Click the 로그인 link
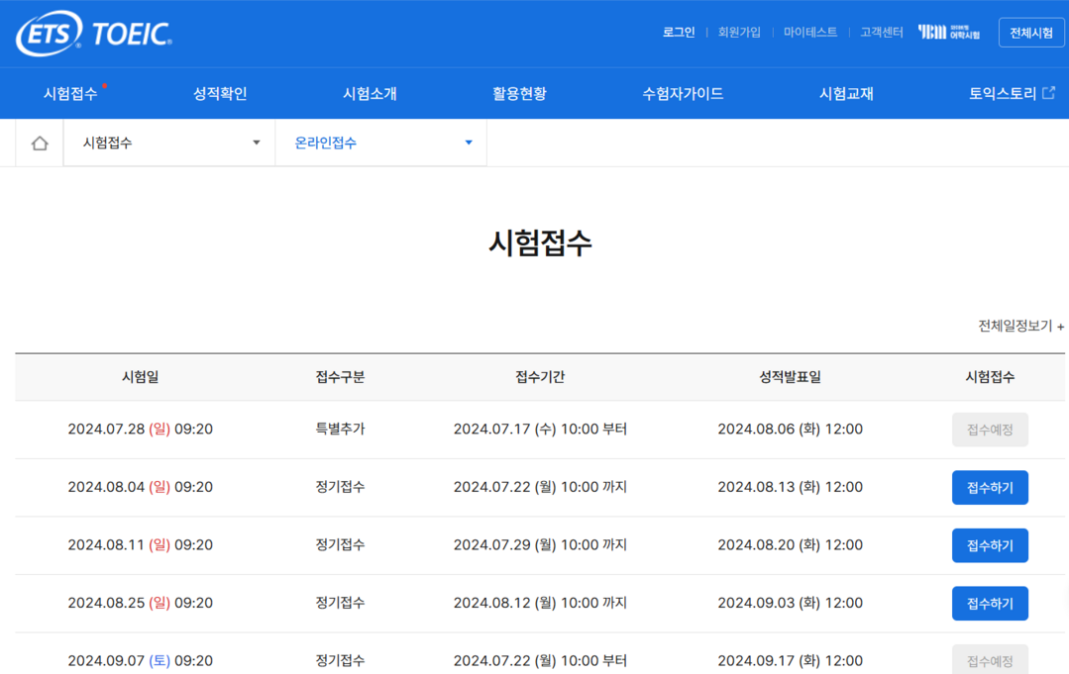Viewport: 1069px width, 674px height. pos(679,33)
